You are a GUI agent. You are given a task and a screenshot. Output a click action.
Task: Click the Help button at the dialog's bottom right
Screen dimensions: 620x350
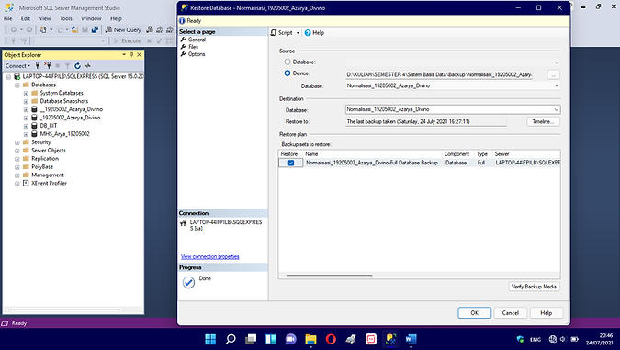546,313
